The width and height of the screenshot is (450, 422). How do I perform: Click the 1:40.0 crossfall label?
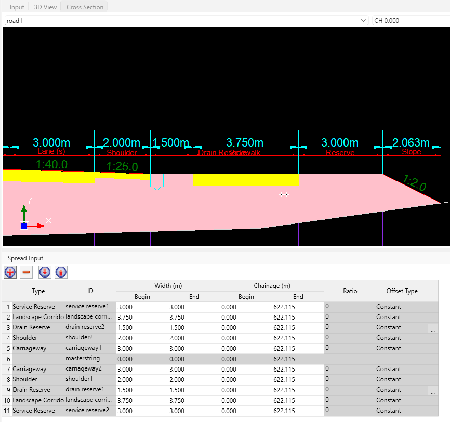click(x=51, y=165)
